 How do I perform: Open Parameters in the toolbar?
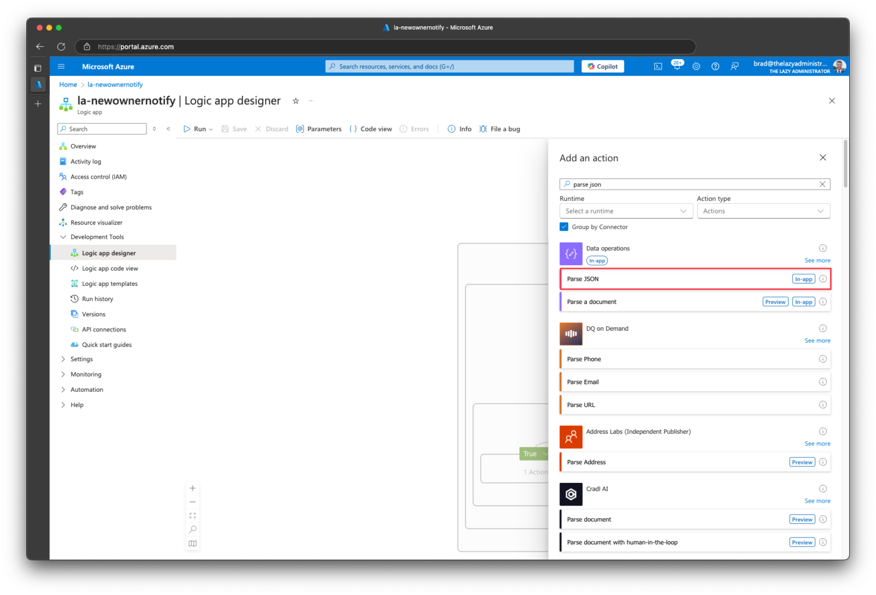(x=319, y=129)
